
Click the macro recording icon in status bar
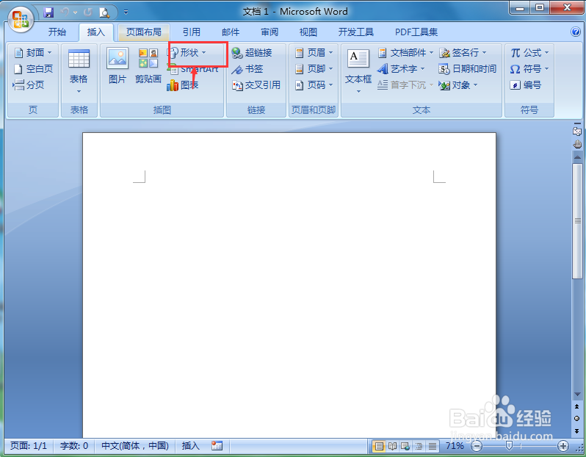coord(217,445)
